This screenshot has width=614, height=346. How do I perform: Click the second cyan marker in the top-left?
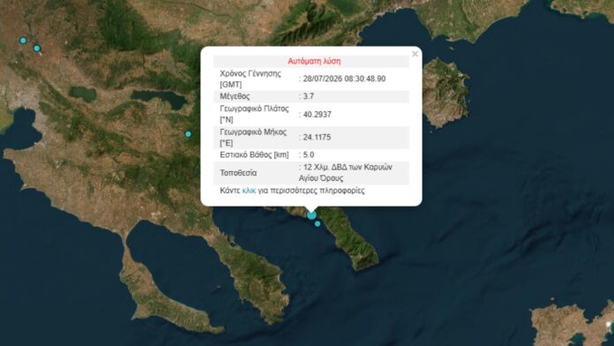[x=37, y=49]
